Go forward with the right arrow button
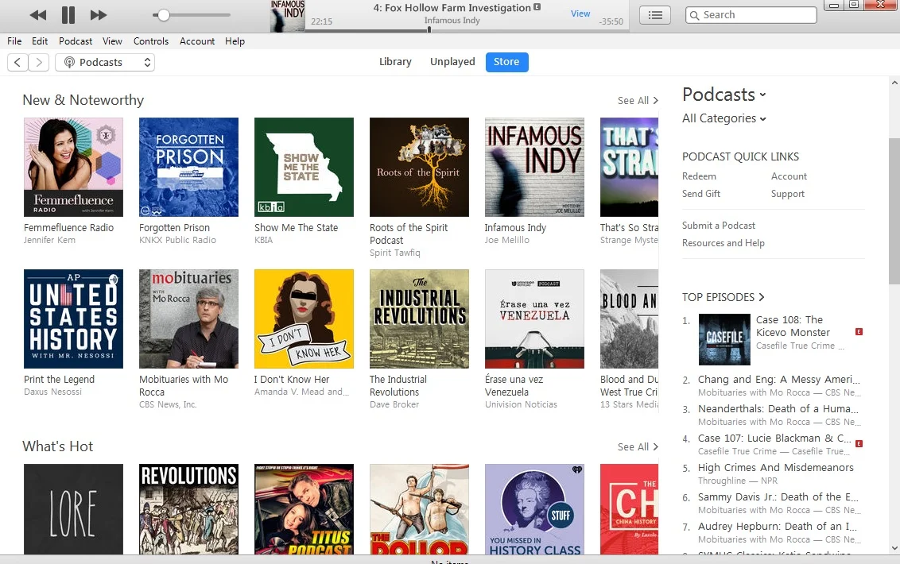 click(x=38, y=62)
